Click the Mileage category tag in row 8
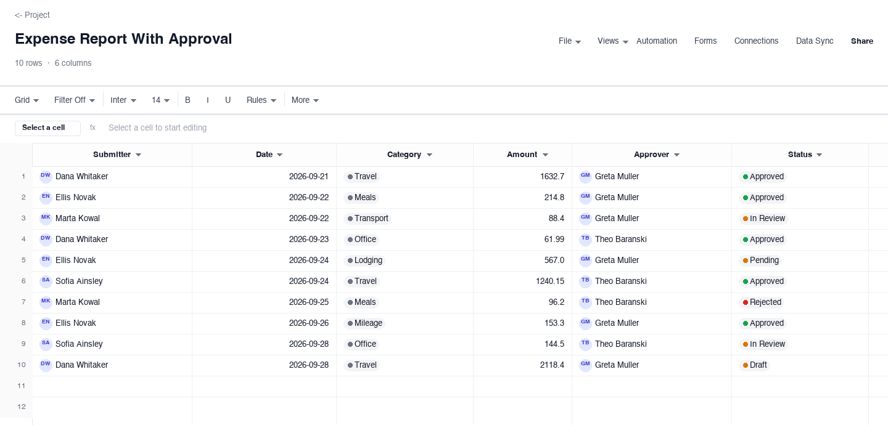The image size is (888, 425). pos(364,323)
